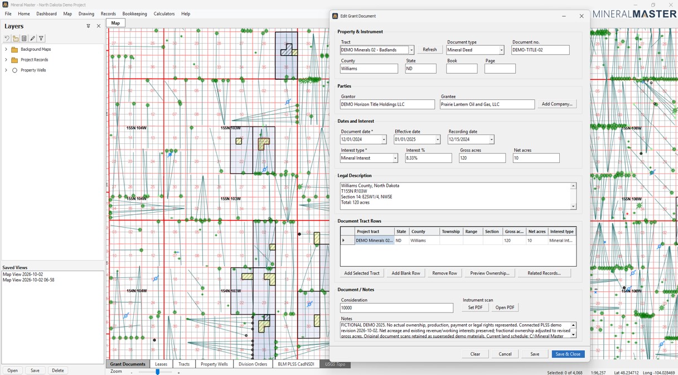This screenshot has width=678, height=375.
Task: Open the Recording date picker dropdown
Action: [x=491, y=140]
